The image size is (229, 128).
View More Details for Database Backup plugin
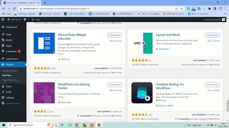(214, 90)
